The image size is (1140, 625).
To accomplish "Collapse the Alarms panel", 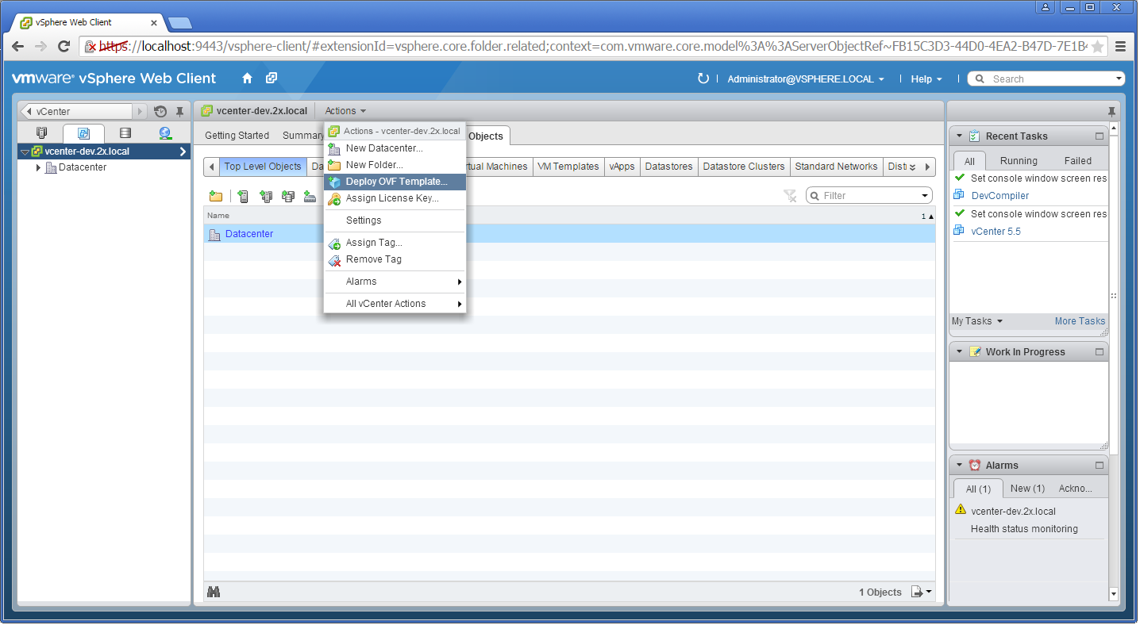I will [959, 466].
